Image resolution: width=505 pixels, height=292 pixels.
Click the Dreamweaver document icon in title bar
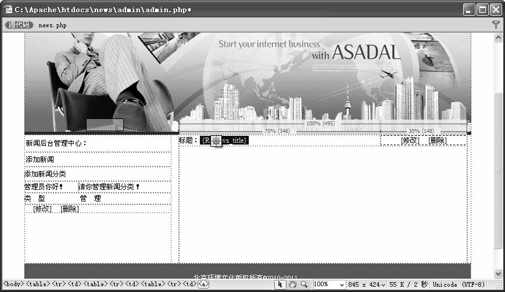[x=9, y=10]
